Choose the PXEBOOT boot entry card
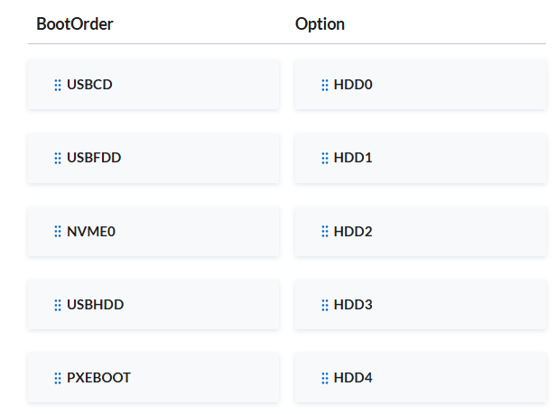557x414 pixels. (153, 377)
